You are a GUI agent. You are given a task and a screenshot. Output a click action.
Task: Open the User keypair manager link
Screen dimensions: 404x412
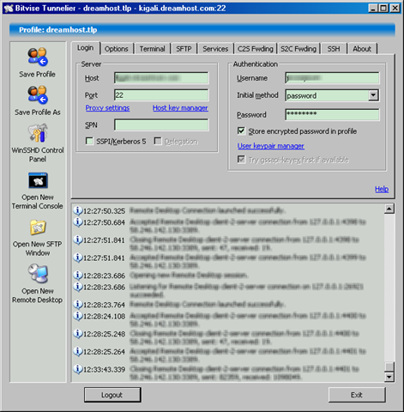click(x=271, y=146)
